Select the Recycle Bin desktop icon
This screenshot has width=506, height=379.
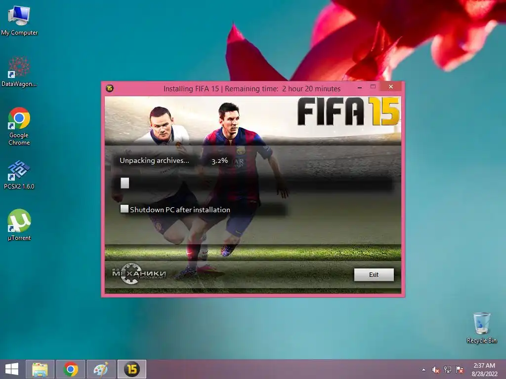pyautogui.click(x=481, y=328)
